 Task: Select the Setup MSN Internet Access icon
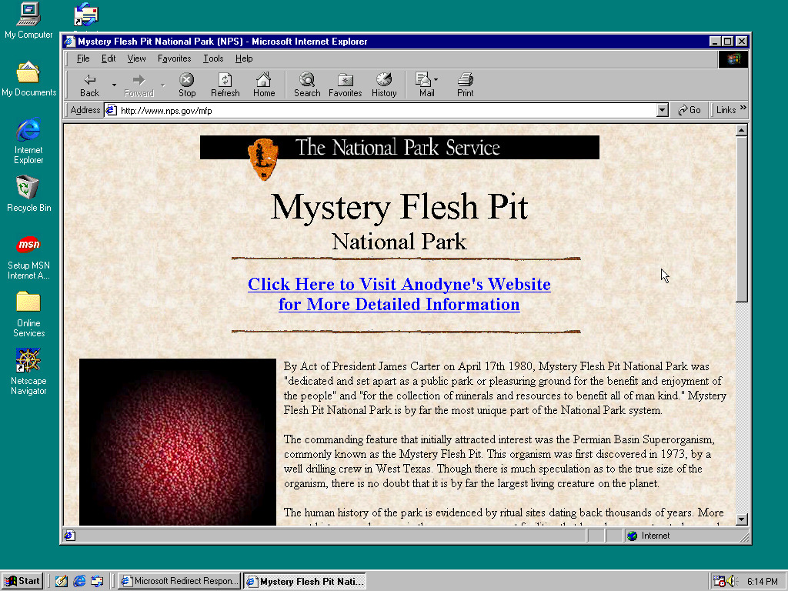[28, 257]
